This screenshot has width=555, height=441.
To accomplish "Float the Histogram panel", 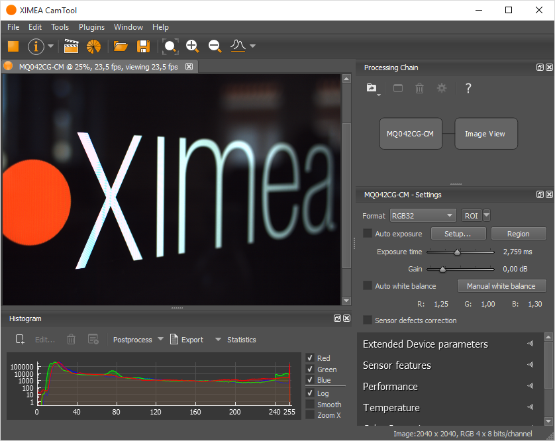I will click(337, 318).
